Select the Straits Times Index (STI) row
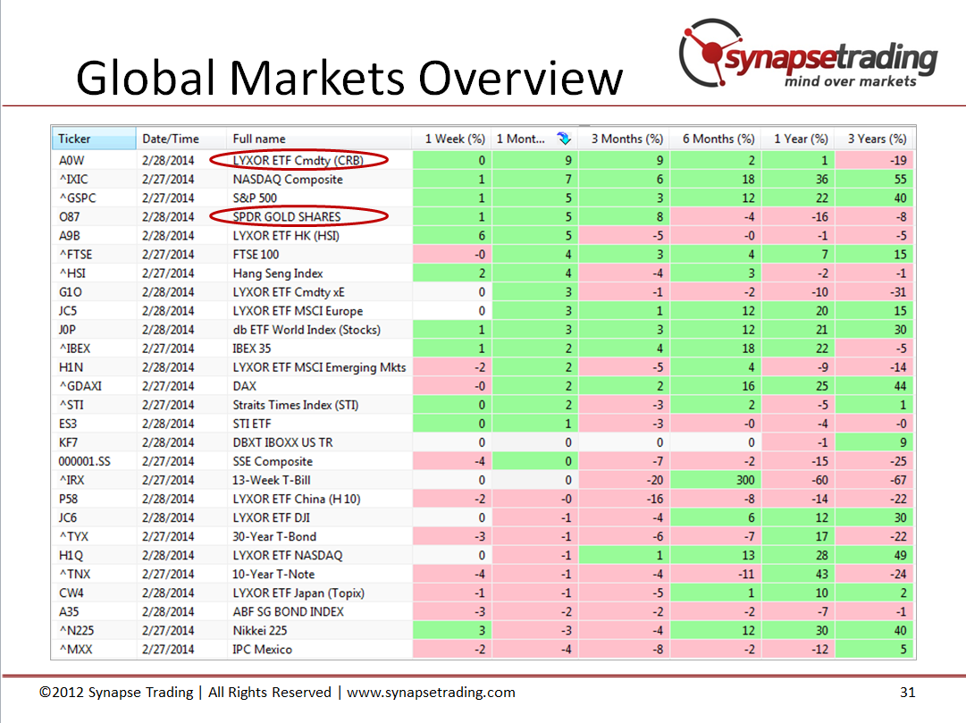The width and height of the screenshot is (966, 723). 295,405
